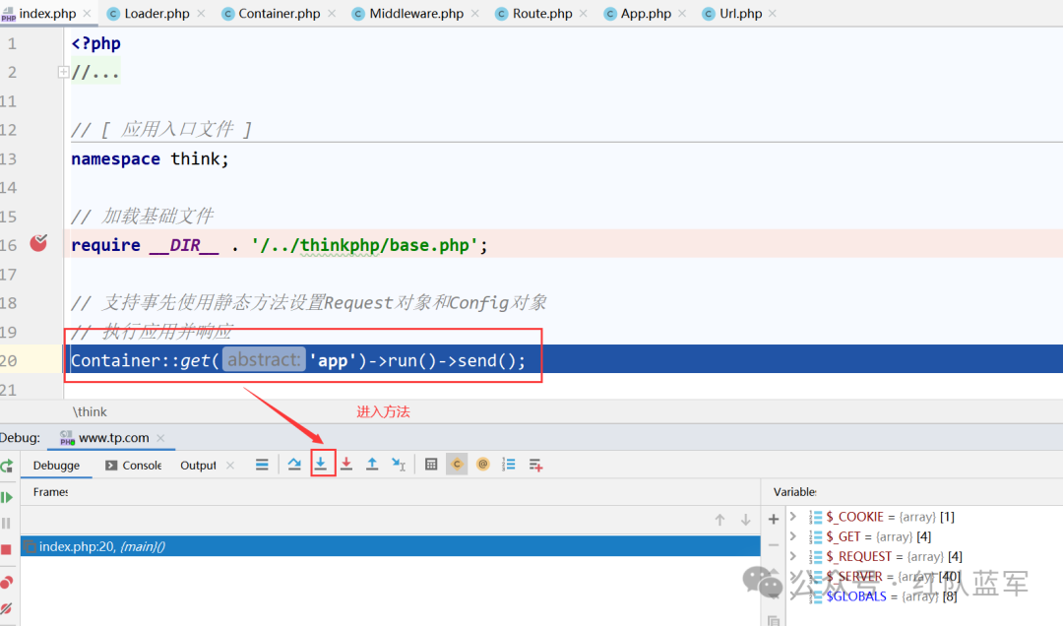Image resolution: width=1063 pixels, height=626 pixels.
Task: Close the index.php tab
Action: click(87, 14)
